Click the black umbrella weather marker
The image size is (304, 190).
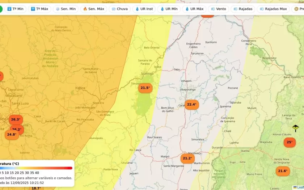[x=295, y=128]
